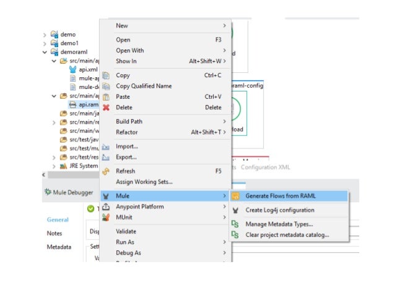Select Validate in the context menu
This screenshot has height=296, width=395.
tap(165, 231)
